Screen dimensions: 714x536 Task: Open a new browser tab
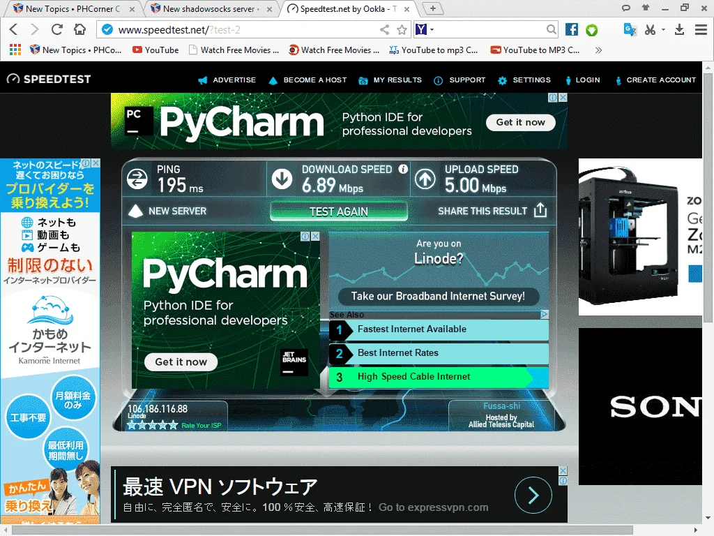pyautogui.click(x=432, y=8)
